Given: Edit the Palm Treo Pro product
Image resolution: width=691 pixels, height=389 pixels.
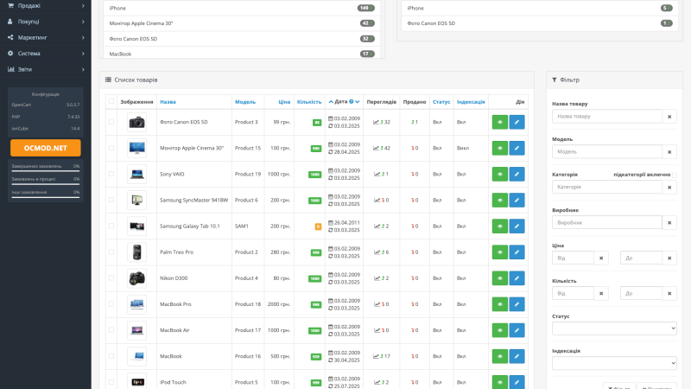Looking at the screenshot, I should pyautogui.click(x=517, y=252).
